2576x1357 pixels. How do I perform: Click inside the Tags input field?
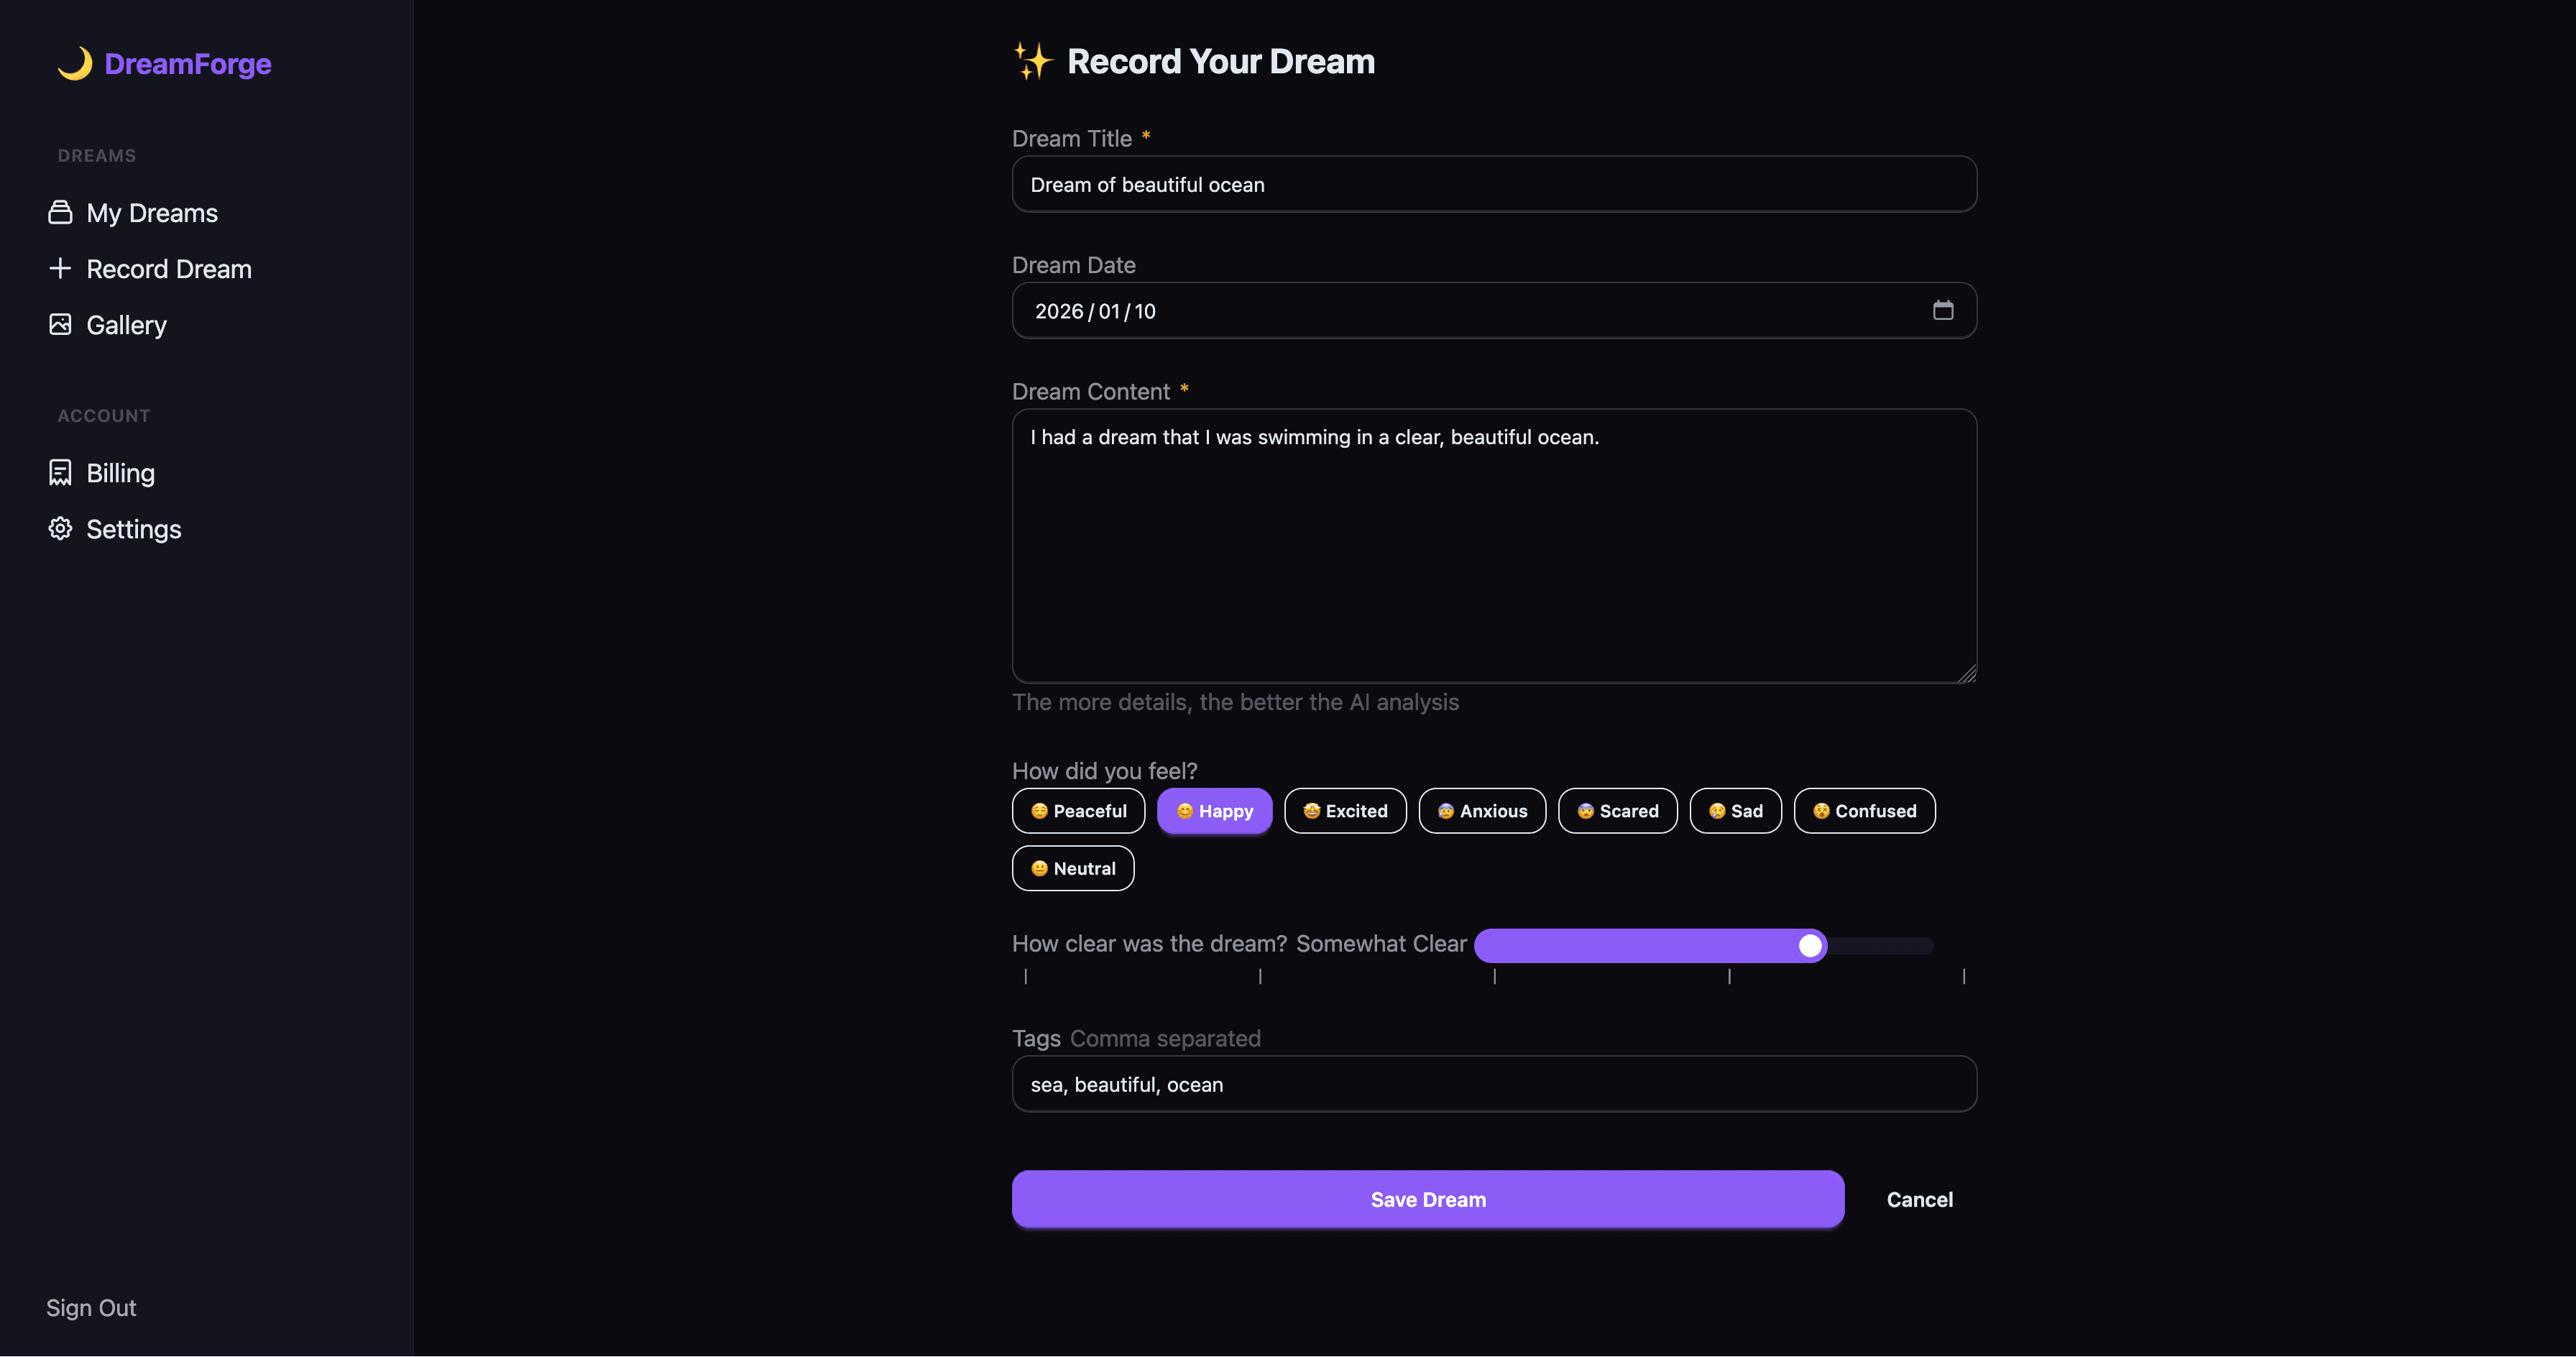pos(1493,1083)
